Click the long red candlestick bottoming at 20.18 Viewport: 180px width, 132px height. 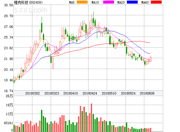pyautogui.click(x=53, y=63)
